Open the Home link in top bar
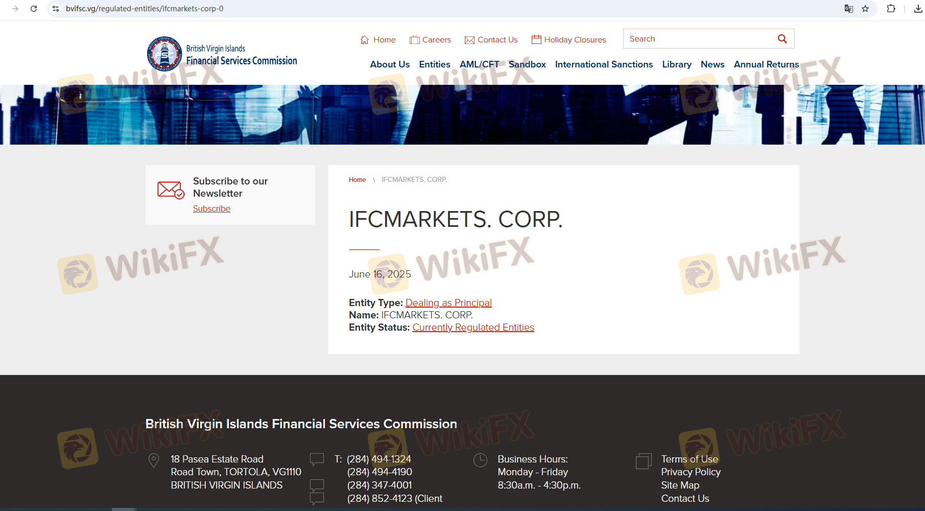The width and height of the screenshot is (925, 511). (x=385, y=40)
